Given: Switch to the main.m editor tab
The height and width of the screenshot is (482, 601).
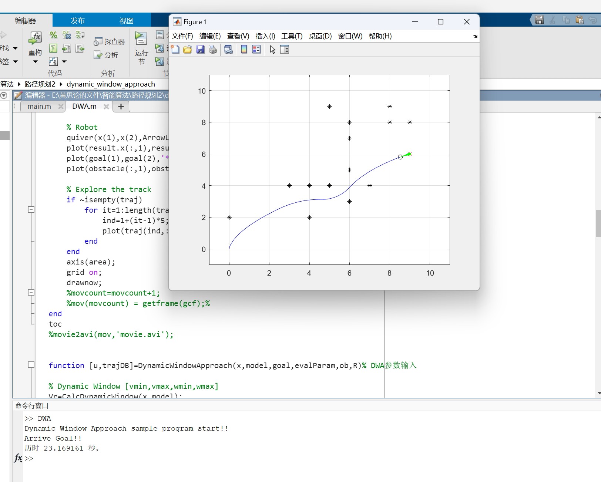Looking at the screenshot, I should [x=39, y=107].
